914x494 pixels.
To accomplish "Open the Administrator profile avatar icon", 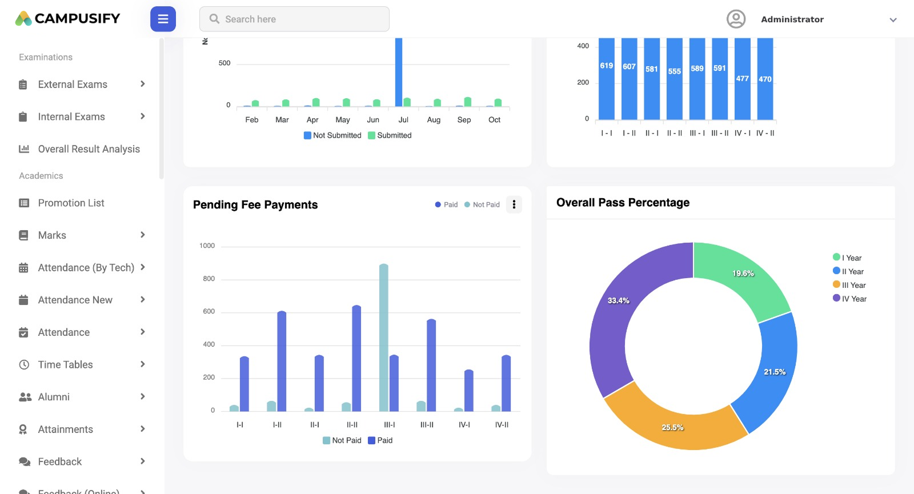I will (x=736, y=19).
